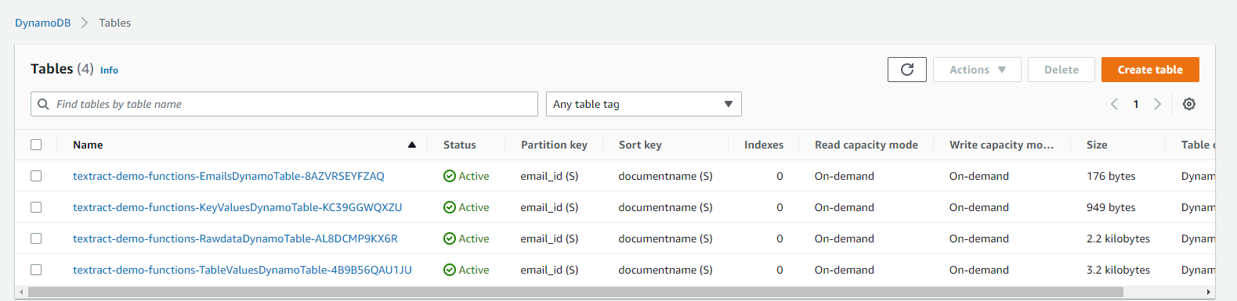
Task: Check the TableValuesDynamoTable row checkbox
Action: coord(36,270)
